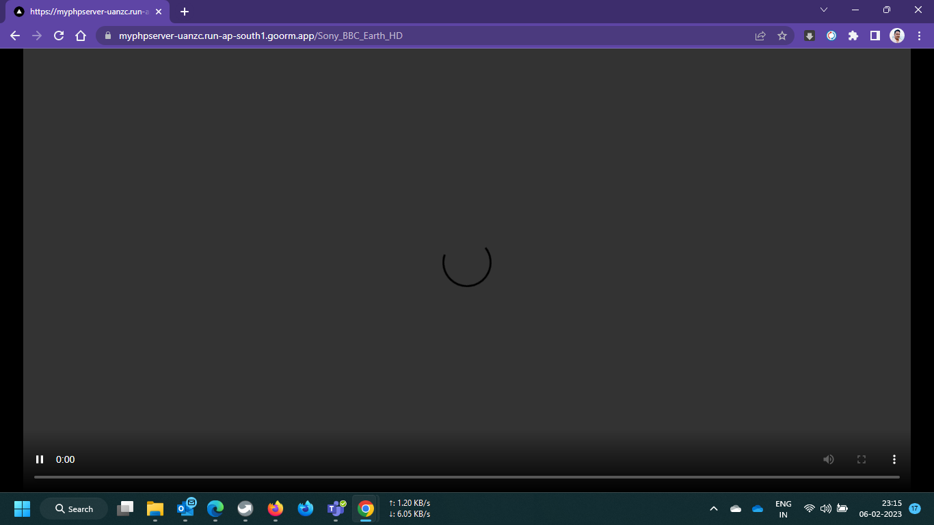Screen dimensions: 934x525
Task: Open the grey arrow app in the taskbar
Action: point(245,509)
